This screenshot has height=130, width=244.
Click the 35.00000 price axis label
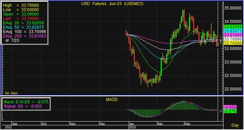(233, 8)
